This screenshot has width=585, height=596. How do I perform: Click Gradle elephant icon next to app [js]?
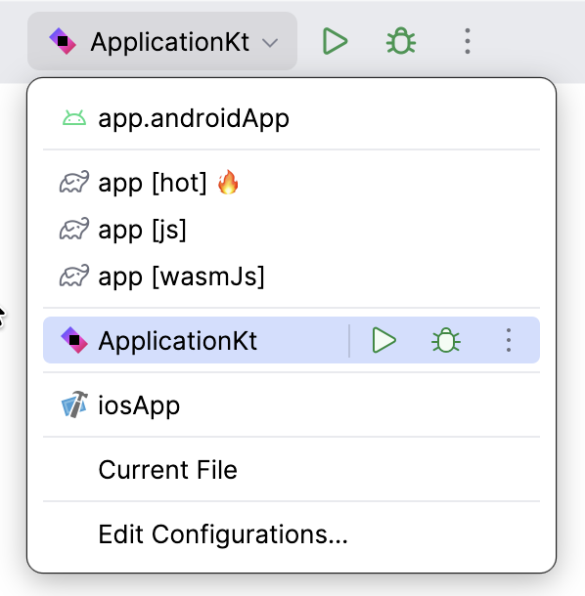(74, 229)
